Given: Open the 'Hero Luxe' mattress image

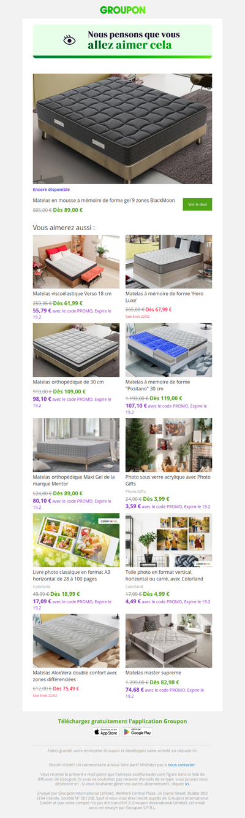Looking at the screenshot, I should (169, 261).
